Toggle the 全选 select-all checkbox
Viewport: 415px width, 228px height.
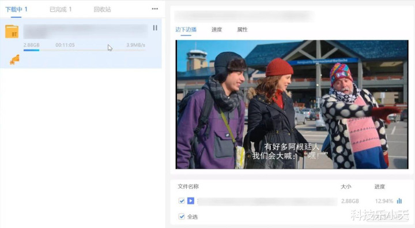coord(182,217)
